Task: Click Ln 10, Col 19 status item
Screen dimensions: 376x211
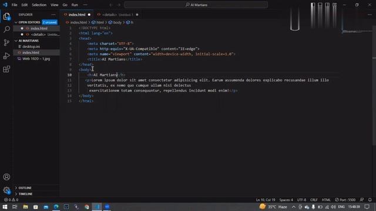Action: [266, 200]
